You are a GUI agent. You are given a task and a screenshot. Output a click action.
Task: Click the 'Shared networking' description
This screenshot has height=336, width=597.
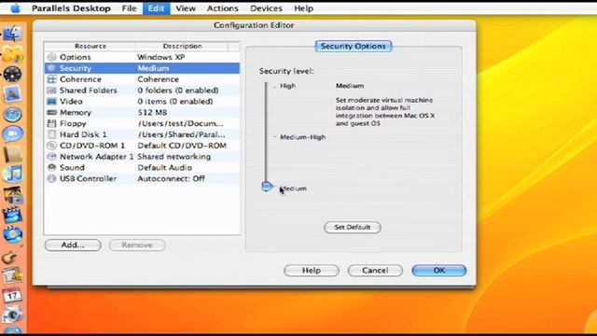[174, 157]
